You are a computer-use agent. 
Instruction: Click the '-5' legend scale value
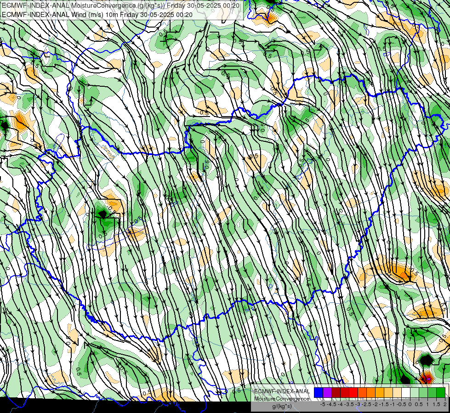323,404
